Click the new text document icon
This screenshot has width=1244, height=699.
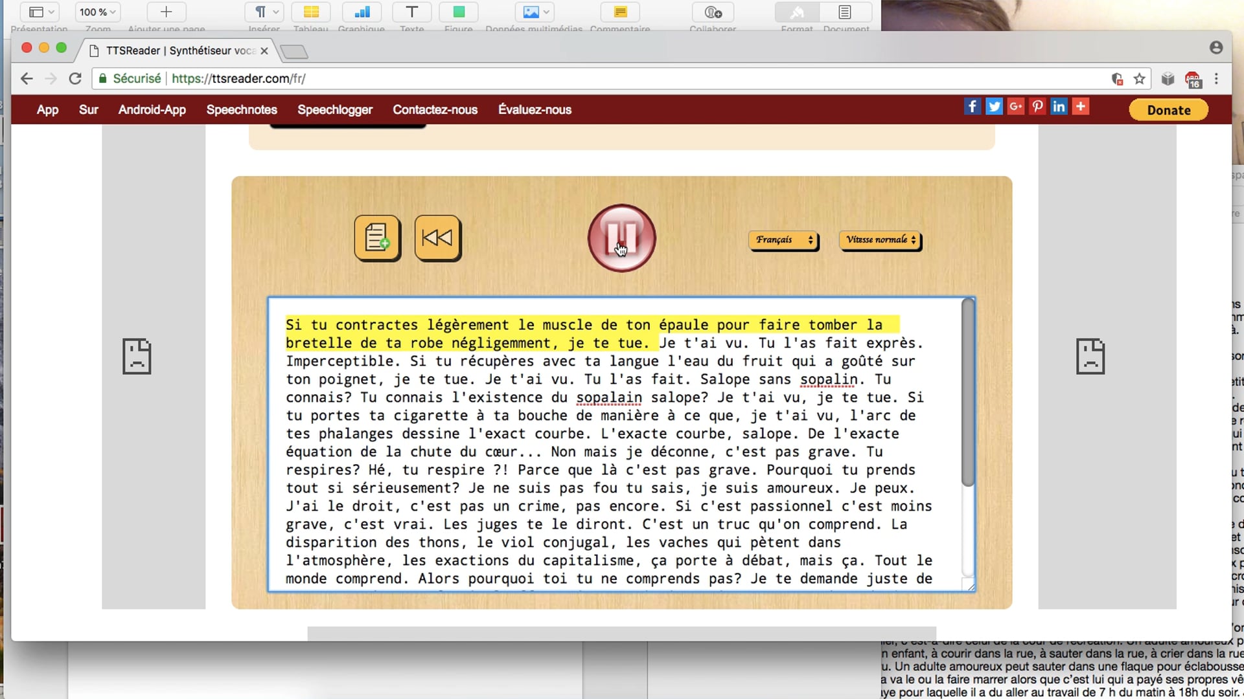point(377,238)
